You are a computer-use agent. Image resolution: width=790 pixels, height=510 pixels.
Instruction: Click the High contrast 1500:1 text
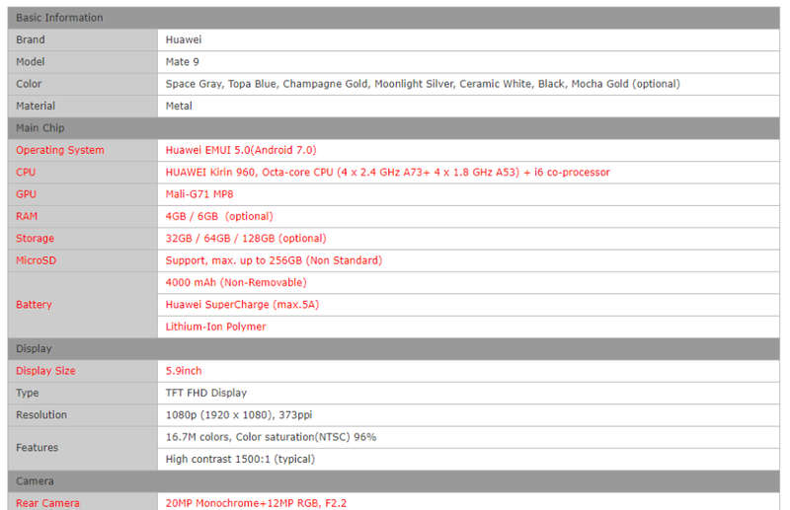(240, 459)
